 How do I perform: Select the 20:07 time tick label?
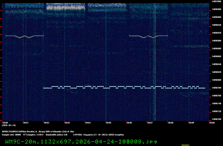(x=150, y=123)
